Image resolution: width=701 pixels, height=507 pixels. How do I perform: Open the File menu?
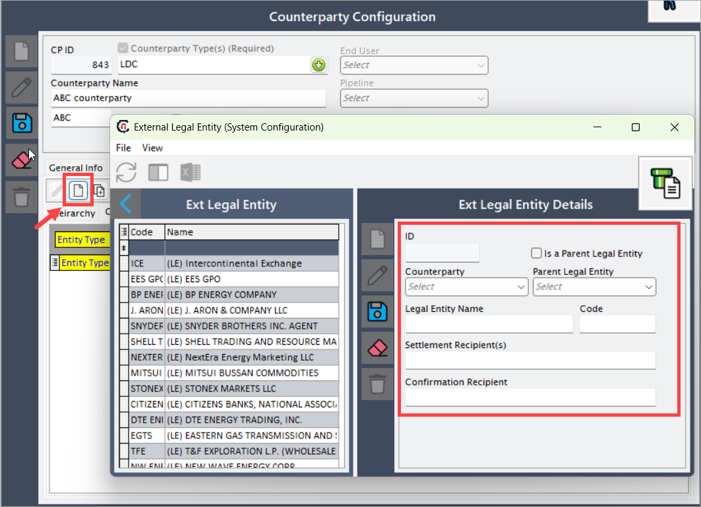point(123,148)
